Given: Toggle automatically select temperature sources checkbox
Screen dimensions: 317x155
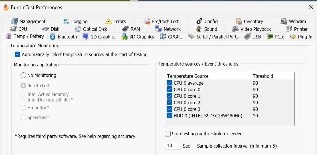Looking at the screenshot, I should pos(18,54).
